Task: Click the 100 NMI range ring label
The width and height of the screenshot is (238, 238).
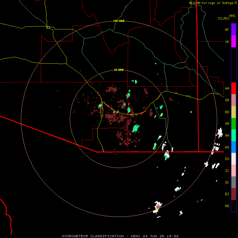Action: pos(119,21)
